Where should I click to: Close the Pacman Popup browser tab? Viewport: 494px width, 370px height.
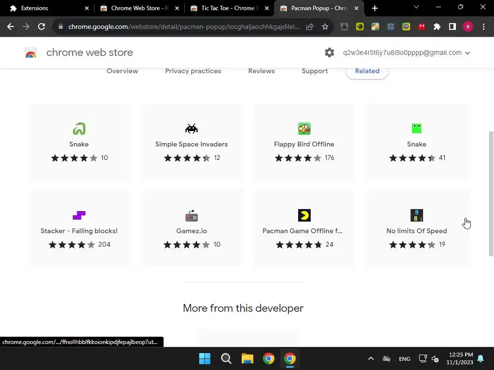[357, 8]
